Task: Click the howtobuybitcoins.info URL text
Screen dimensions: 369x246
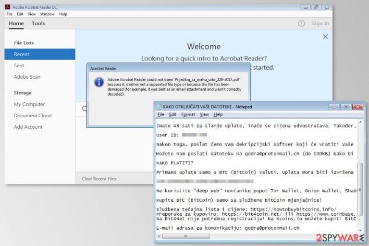Action: click(x=293, y=209)
